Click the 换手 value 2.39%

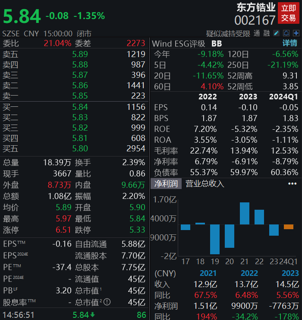tap(134, 163)
